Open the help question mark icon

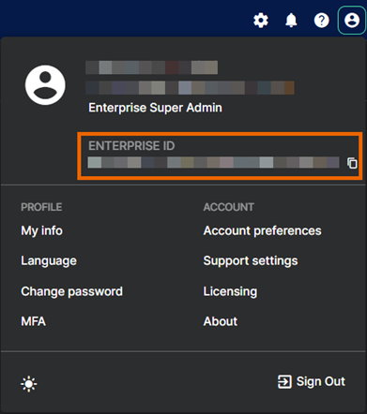click(x=321, y=21)
